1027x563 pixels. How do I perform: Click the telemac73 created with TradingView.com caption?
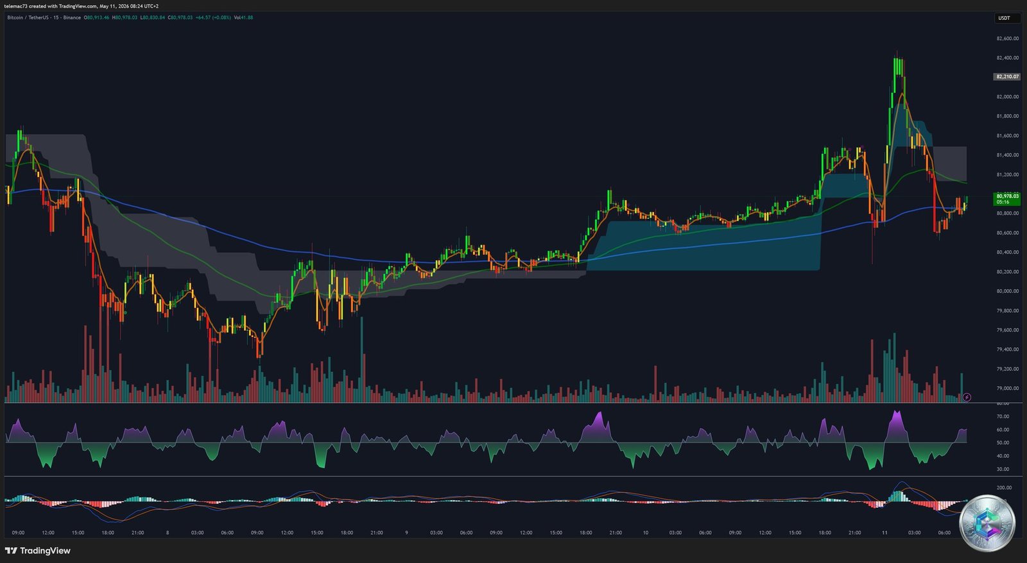point(82,6)
